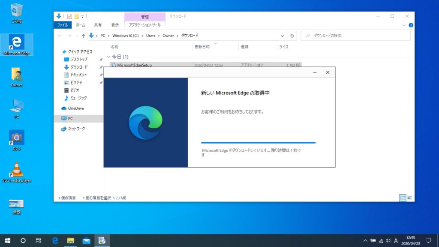
Task: Switch to details view layout button
Action: coord(403,198)
